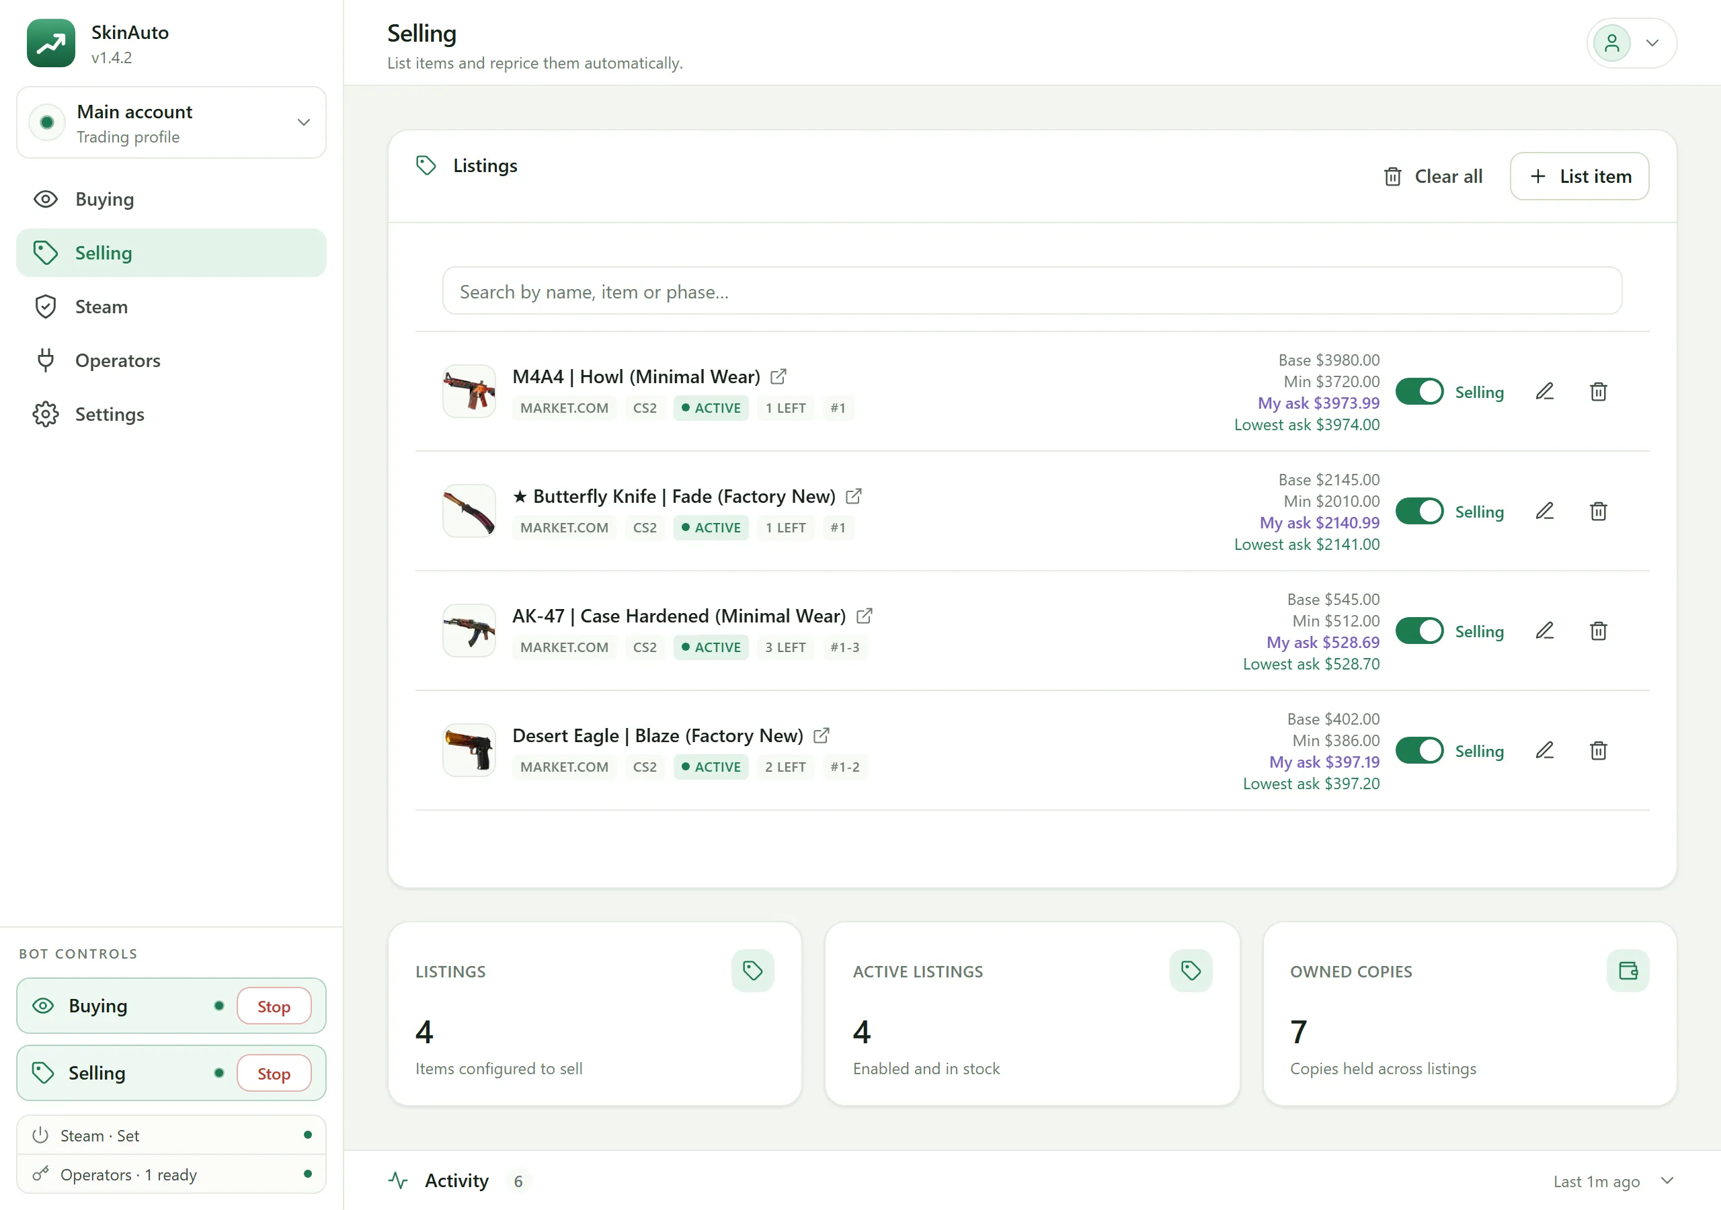Click the M4A4 Howl item thumbnail

(x=469, y=391)
